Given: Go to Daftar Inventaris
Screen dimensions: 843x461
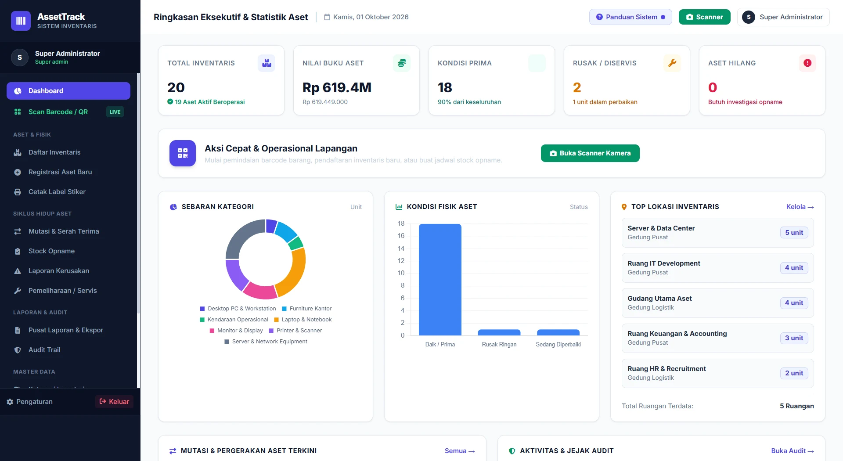Looking at the screenshot, I should 68,152.
